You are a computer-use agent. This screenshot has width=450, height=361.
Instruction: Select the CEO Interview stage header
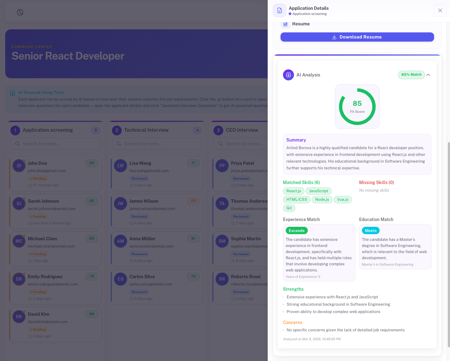(x=242, y=130)
